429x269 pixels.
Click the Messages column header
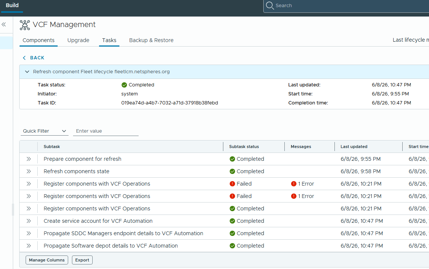[301, 147]
